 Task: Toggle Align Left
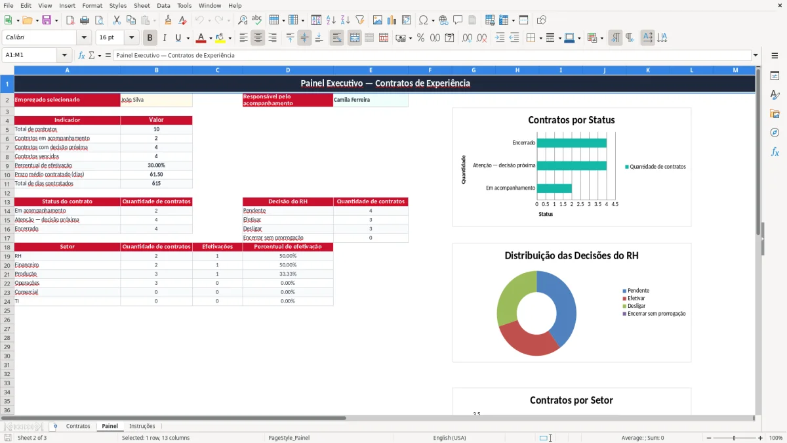click(244, 38)
